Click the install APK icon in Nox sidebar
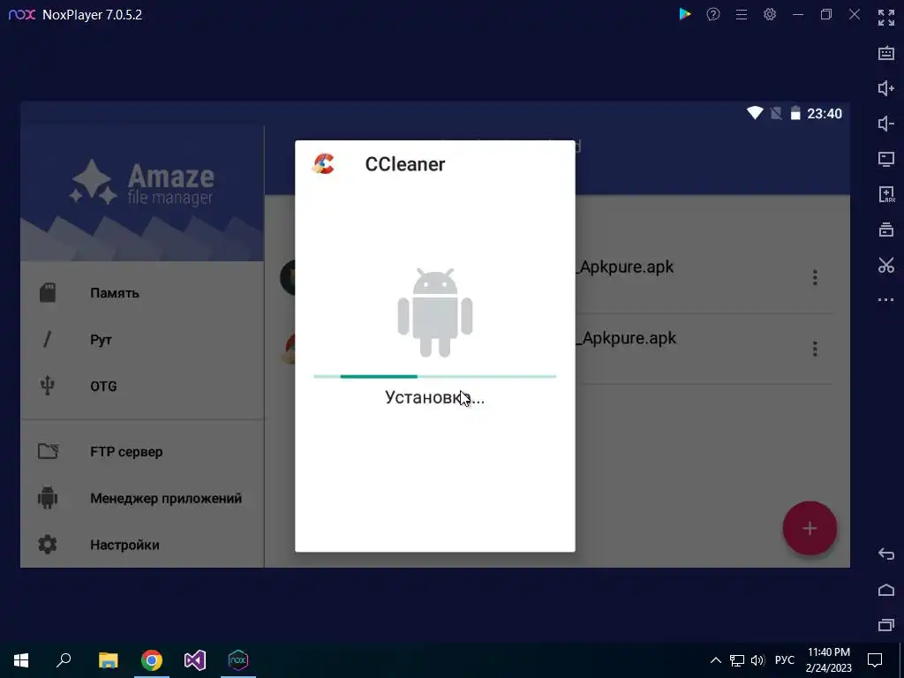 point(886,194)
